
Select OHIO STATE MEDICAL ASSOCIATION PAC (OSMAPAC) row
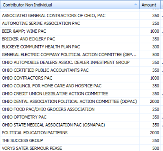81,125
